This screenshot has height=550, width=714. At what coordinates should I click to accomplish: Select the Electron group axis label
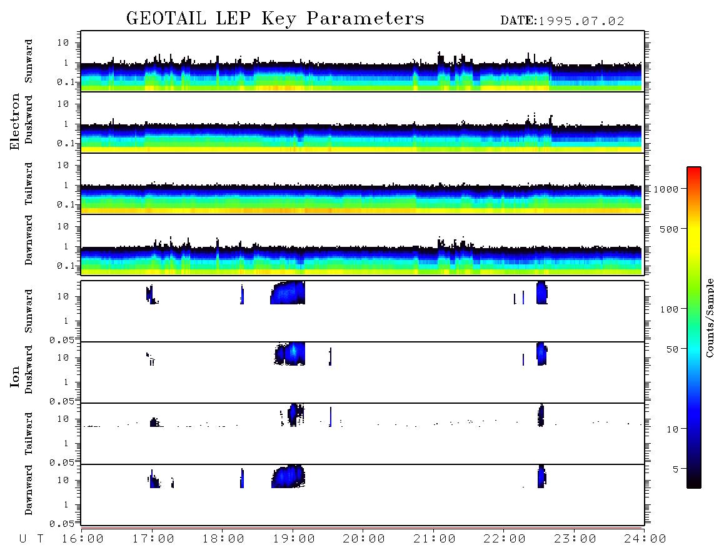[x=14, y=122]
